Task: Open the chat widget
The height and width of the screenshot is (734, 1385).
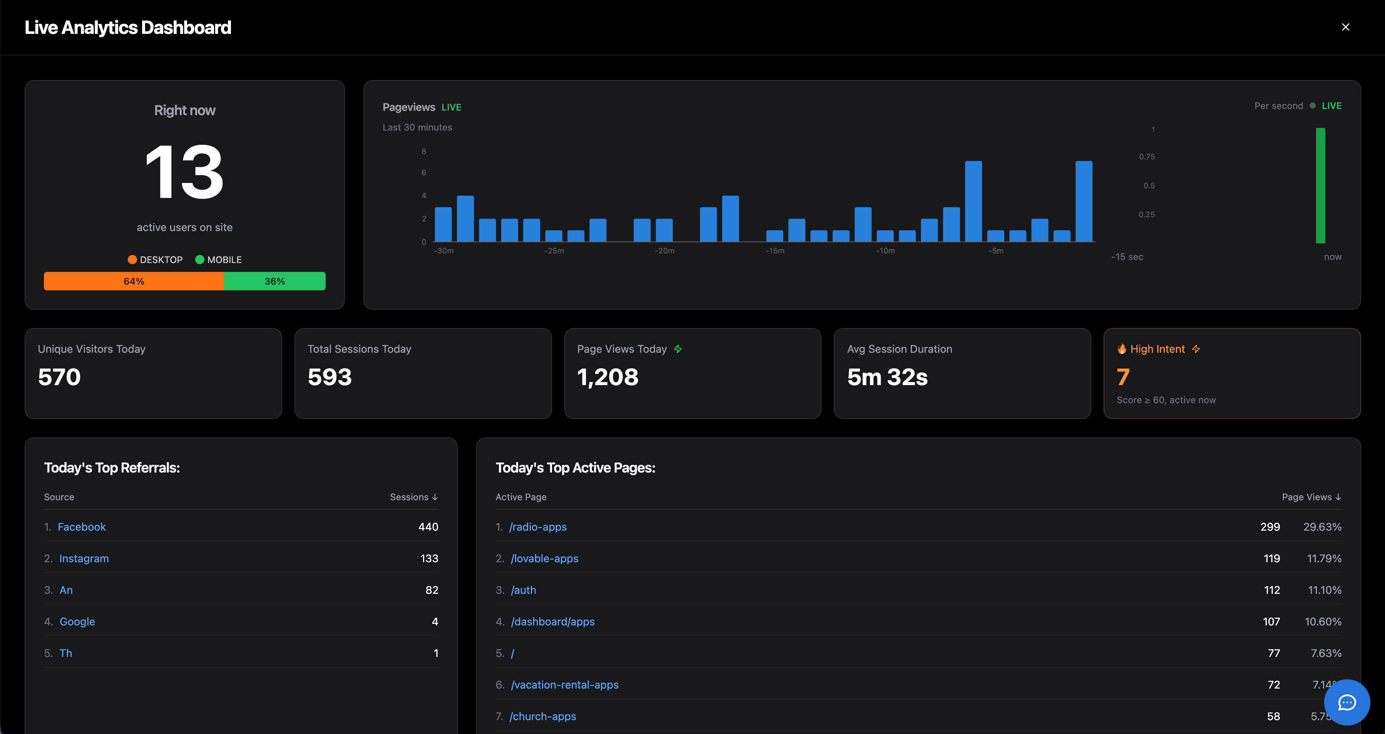Action: 1347,702
